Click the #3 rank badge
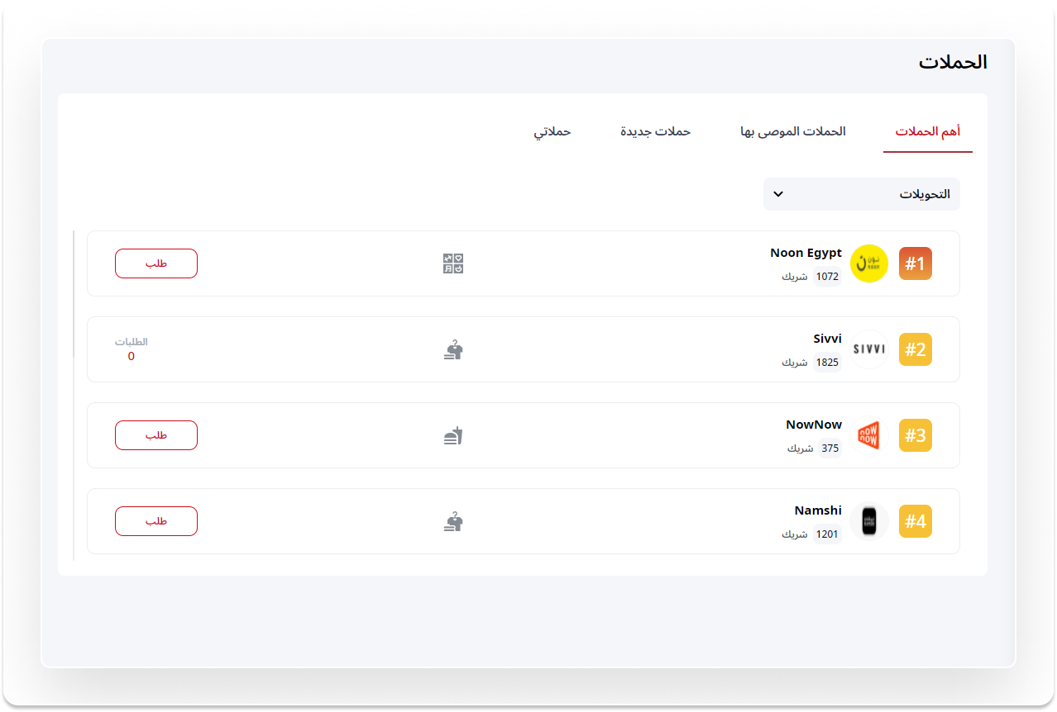Image resolution: width=1057 pixels, height=712 pixels. tap(916, 435)
